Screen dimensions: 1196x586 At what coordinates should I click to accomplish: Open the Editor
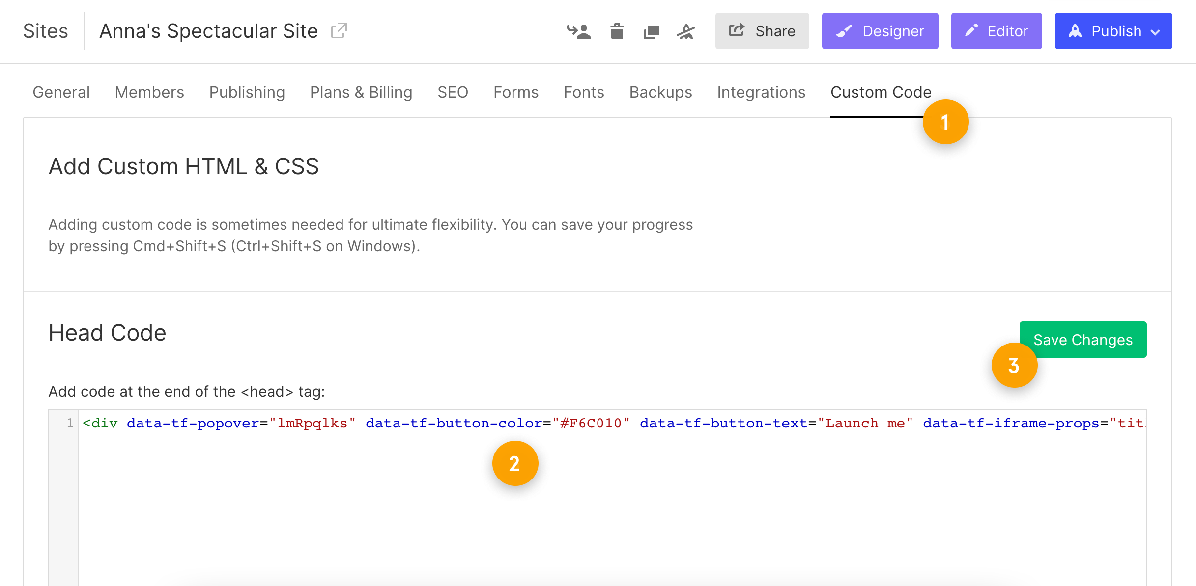[997, 31]
